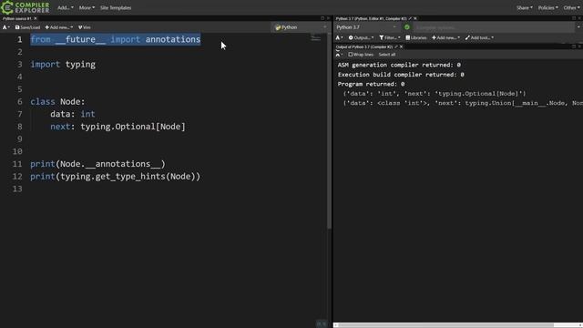Screen dimensions: 583x328
Task: Click on 'import typing' code line
Action: coord(63,65)
